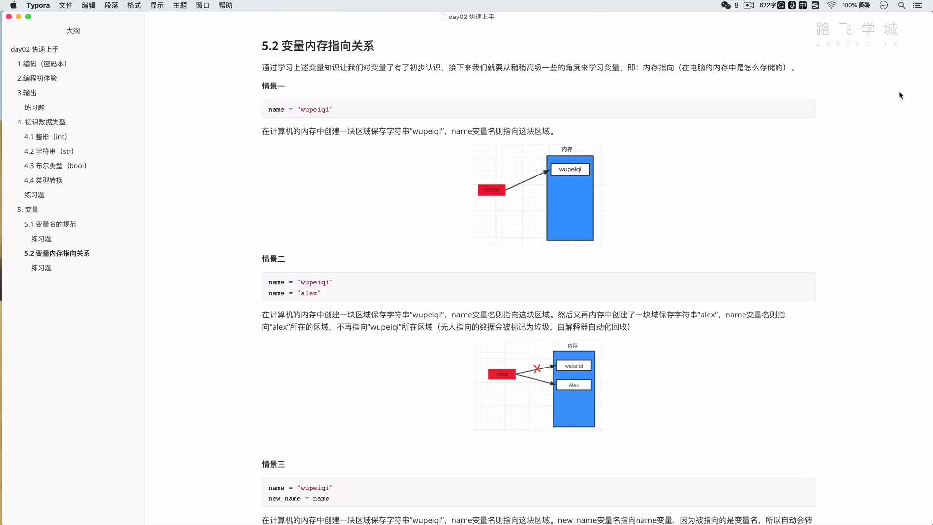Click the red close window button

point(9,17)
